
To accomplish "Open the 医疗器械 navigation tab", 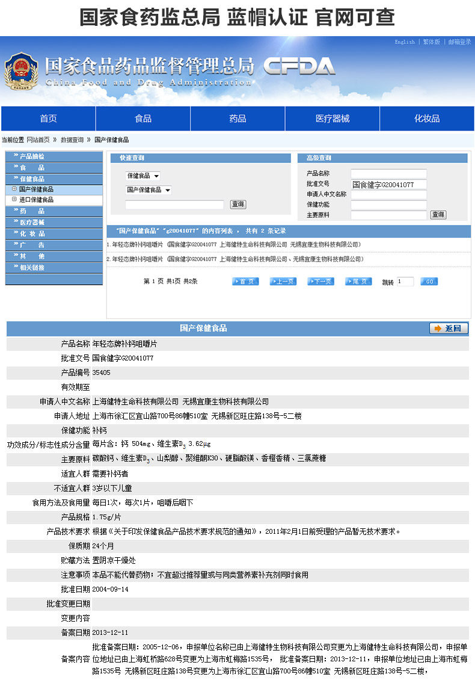I will tap(332, 119).
